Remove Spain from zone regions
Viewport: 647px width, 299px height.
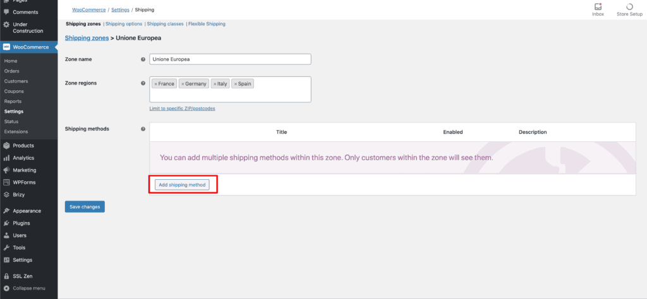[x=236, y=84]
